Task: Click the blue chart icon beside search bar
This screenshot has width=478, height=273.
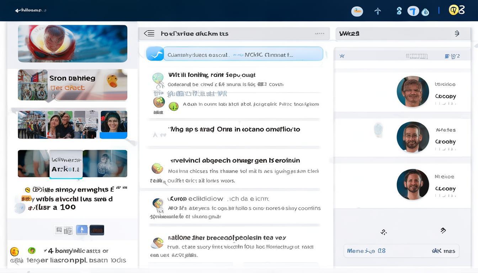Action: coord(155,54)
